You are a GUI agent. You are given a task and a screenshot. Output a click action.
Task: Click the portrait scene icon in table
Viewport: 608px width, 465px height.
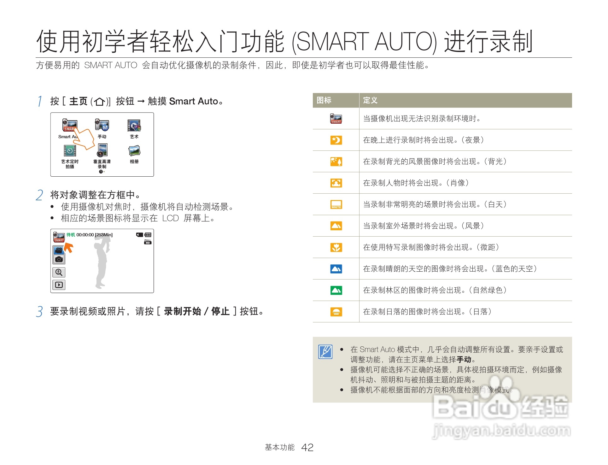336,183
